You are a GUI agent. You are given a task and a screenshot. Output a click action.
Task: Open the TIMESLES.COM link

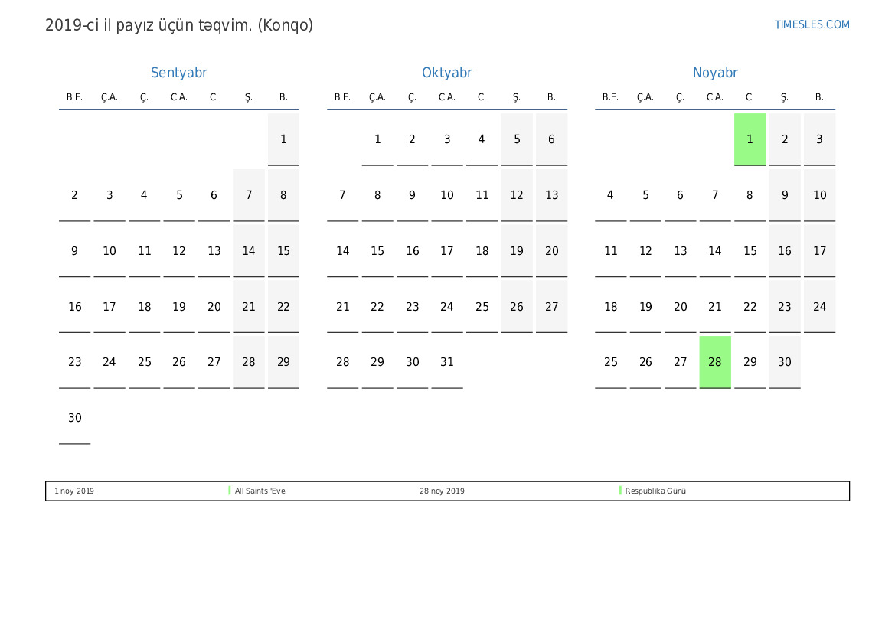[812, 24]
